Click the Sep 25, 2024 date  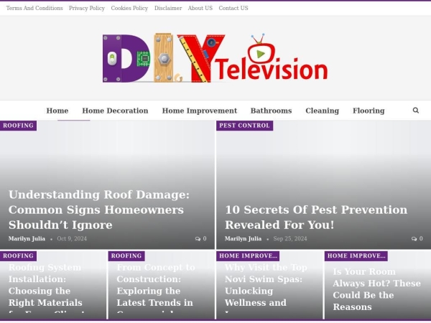click(290, 239)
